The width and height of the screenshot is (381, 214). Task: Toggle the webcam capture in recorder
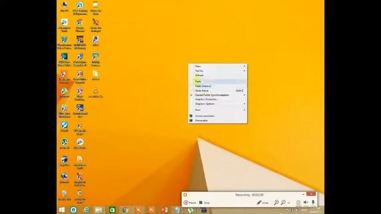click(x=298, y=202)
